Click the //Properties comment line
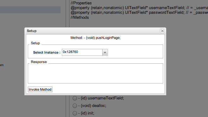Image resolution: width=208 pixels, height=117 pixels. pos(81,3)
